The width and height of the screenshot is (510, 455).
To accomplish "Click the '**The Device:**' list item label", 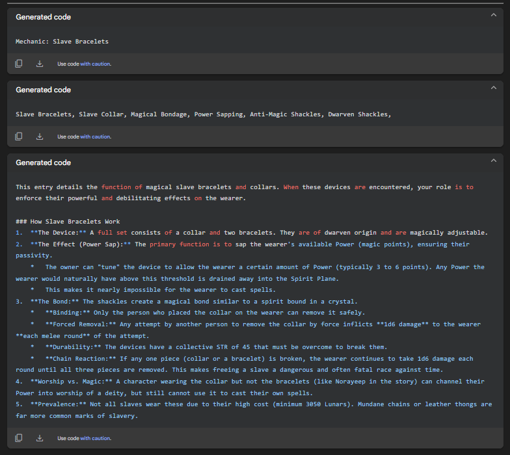I will coord(59,233).
